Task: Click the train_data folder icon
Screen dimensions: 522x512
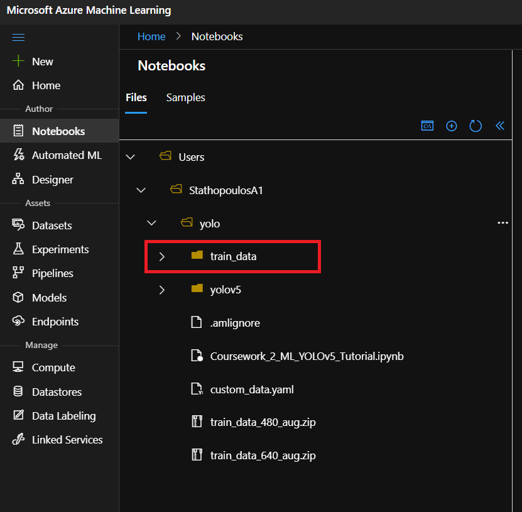Action: [197, 255]
